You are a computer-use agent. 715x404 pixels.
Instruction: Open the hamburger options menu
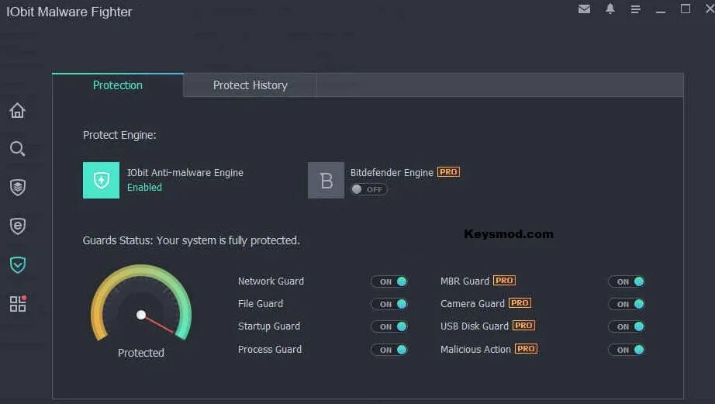(x=635, y=9)
